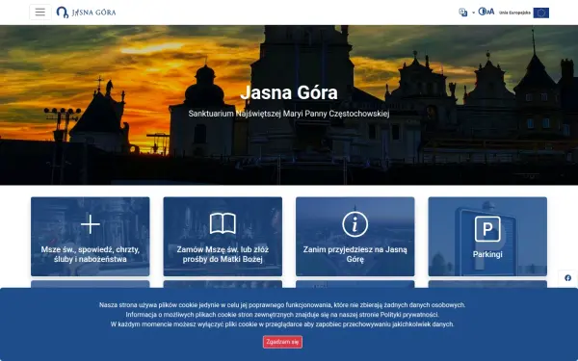Click the Sanktuarium Najświętszej Maryi Panny subtitle
This screenshot has height=361, width=578.
[289, 114]
